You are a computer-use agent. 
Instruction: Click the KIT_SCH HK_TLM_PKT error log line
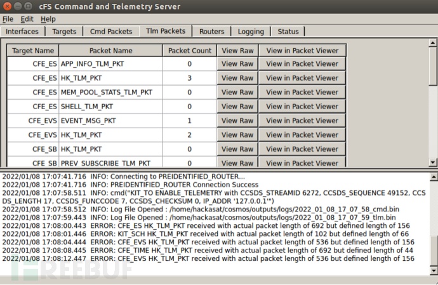point(205,234)
